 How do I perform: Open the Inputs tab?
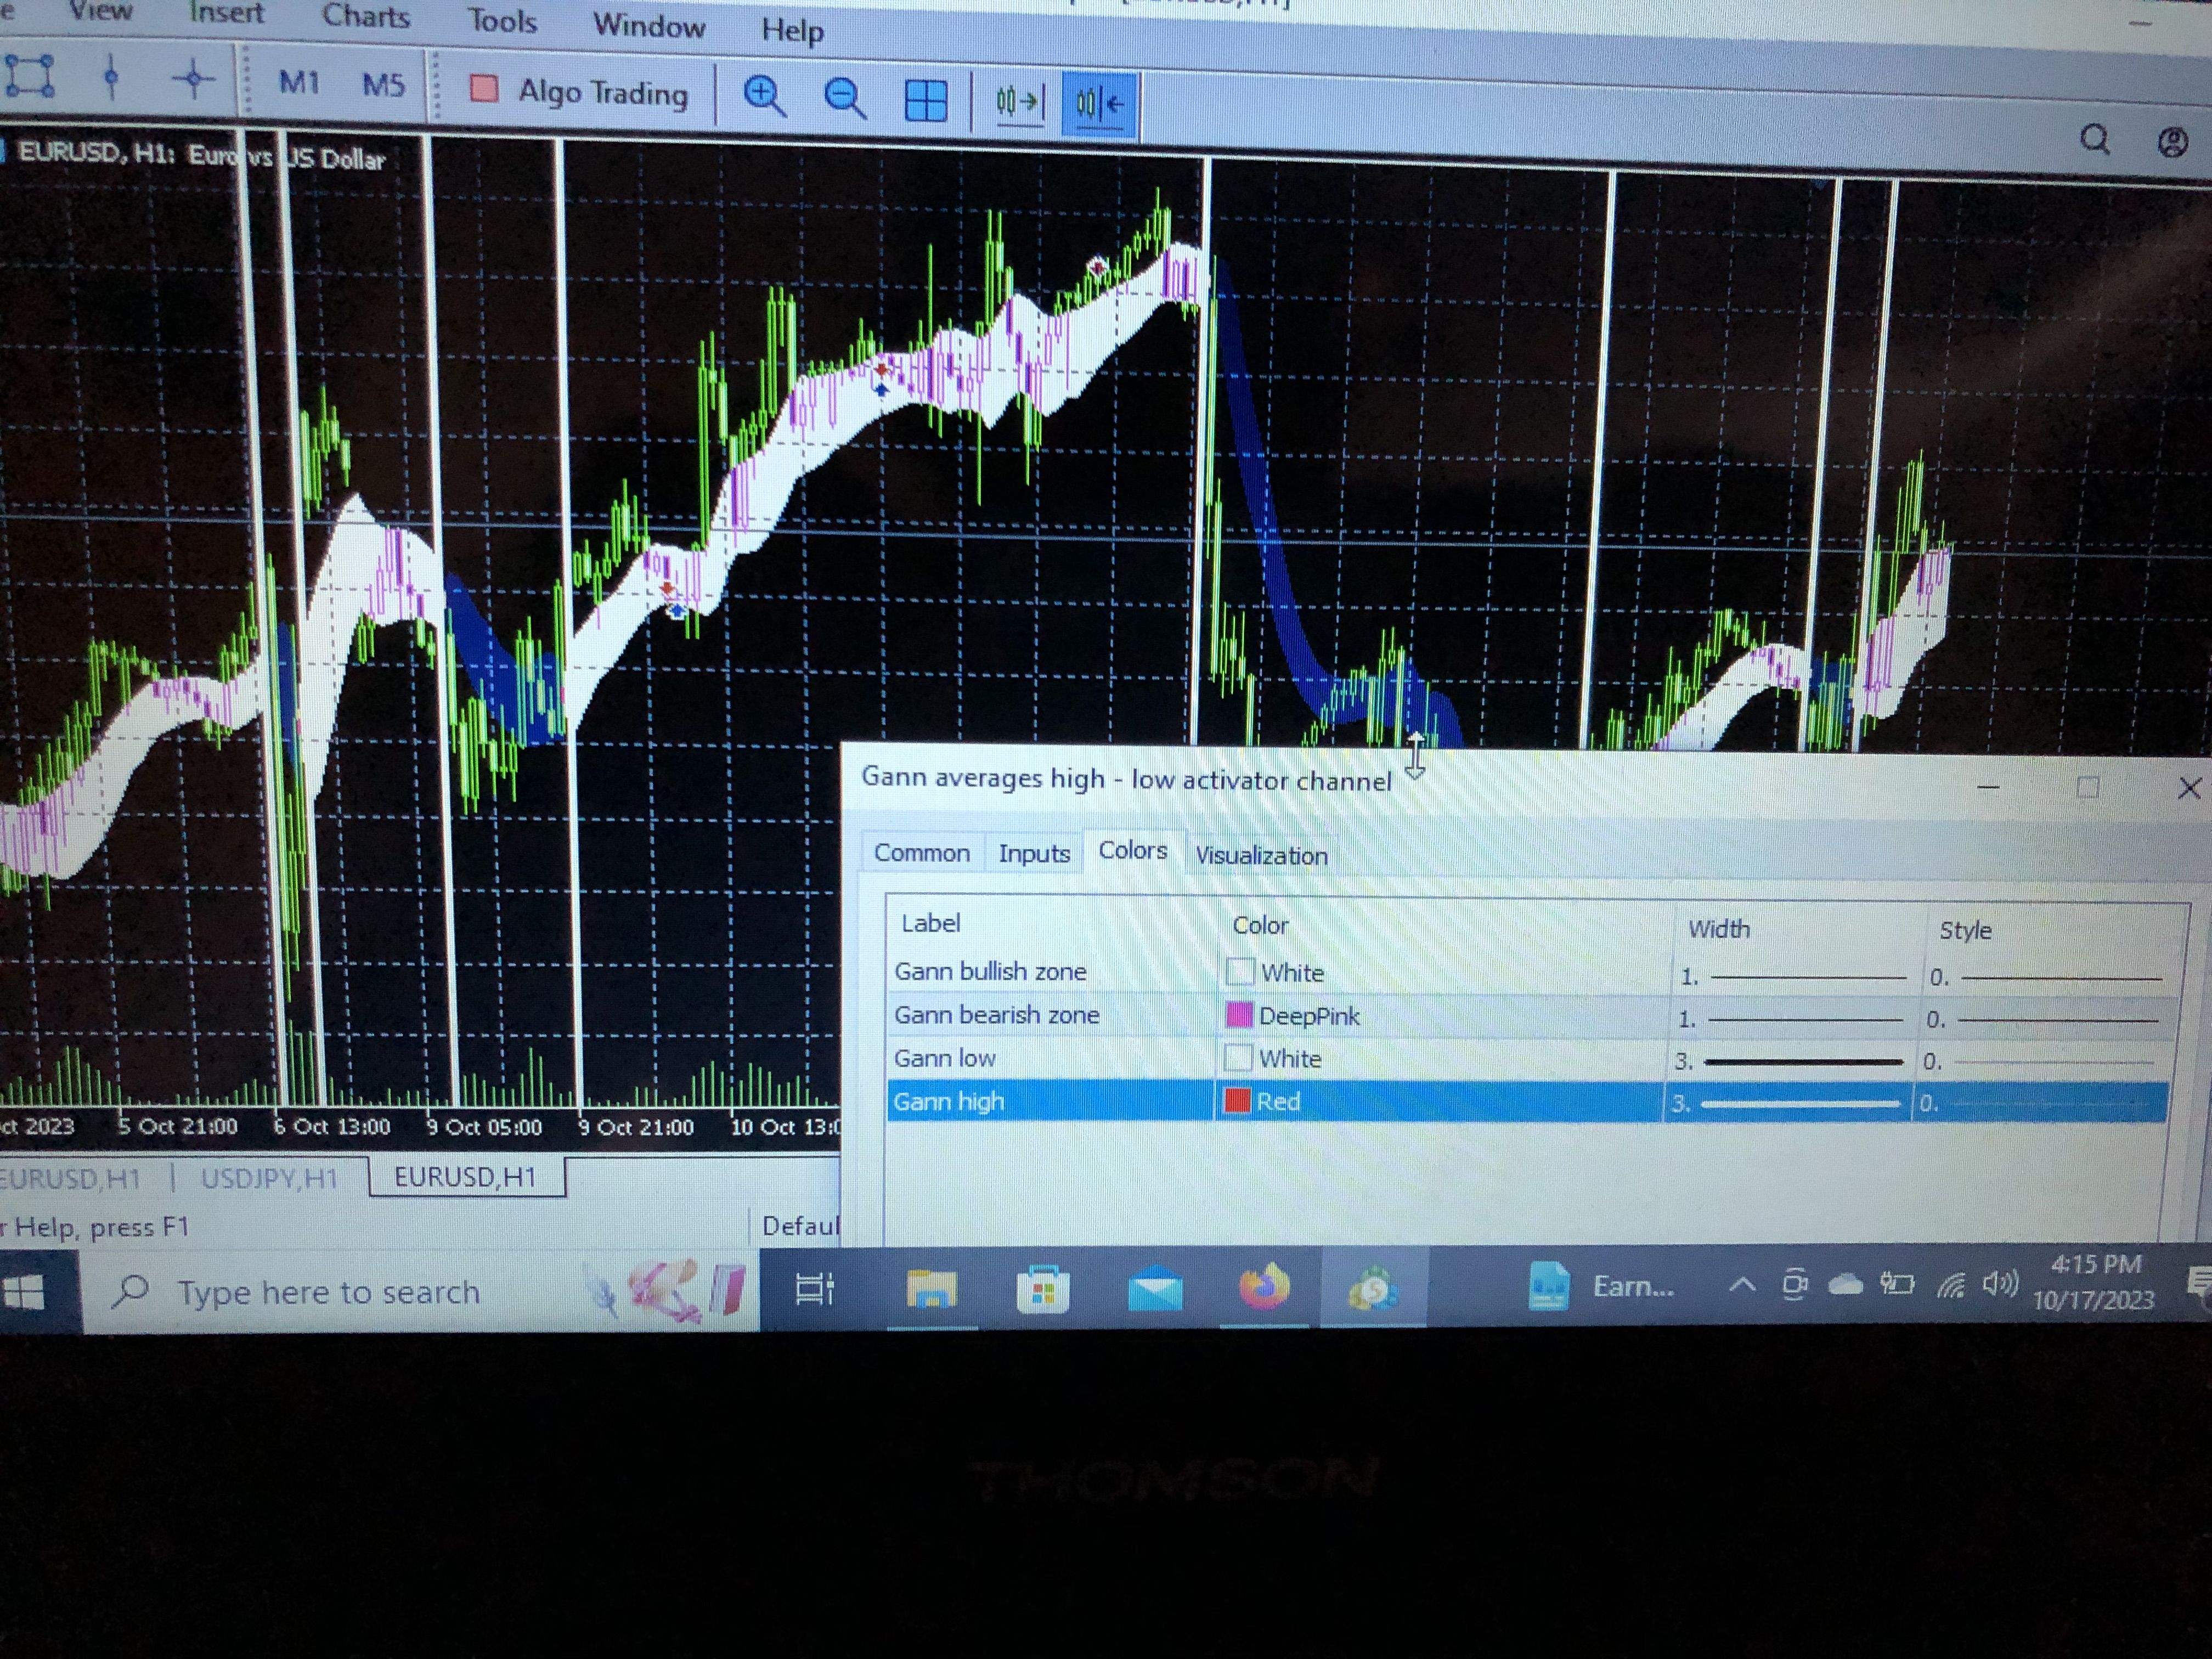point(1033,853)
